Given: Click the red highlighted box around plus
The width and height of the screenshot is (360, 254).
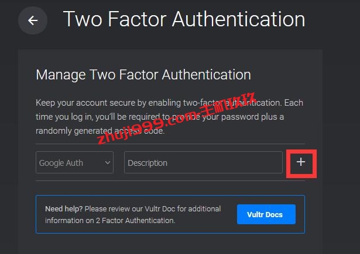Looking at the screenshot, I should click(301, 163).
